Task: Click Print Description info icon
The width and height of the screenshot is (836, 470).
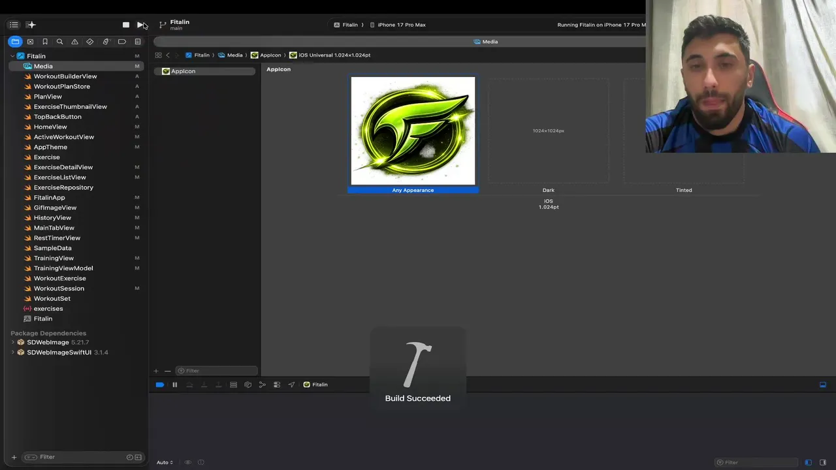Action: click(201, 462)
